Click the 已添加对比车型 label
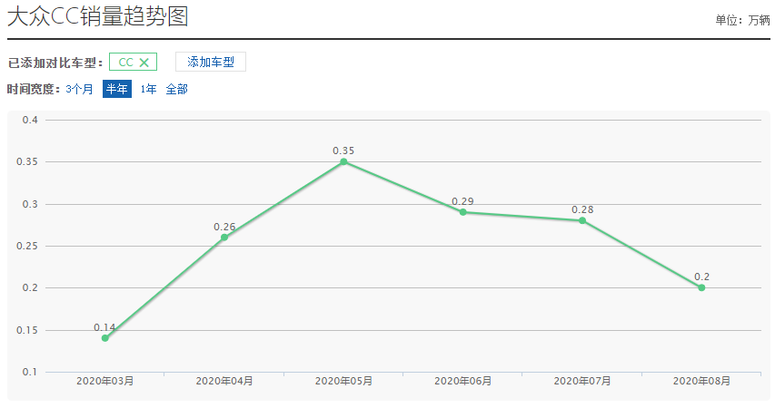The image size is (775, 408). pyautogui.click(x=55, y=63)
